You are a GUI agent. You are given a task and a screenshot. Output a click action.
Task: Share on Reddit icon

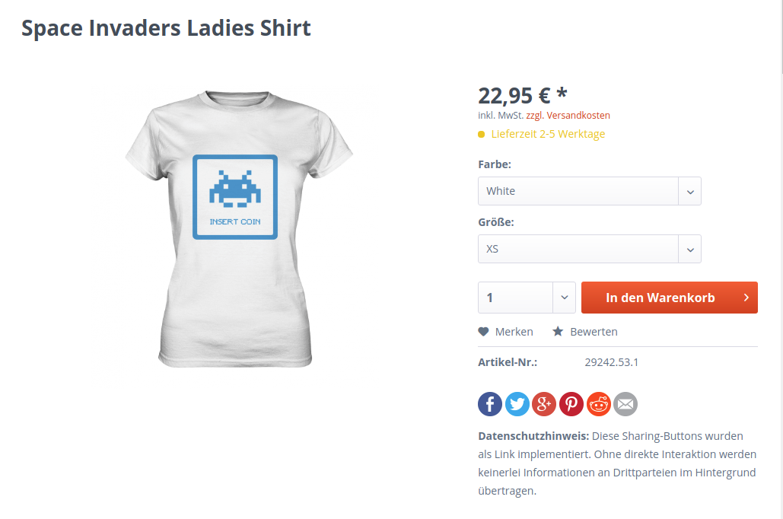pos(599,403)
